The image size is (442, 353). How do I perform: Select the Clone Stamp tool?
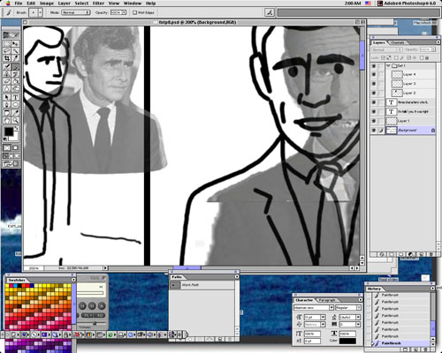click(x=7, y=74)
